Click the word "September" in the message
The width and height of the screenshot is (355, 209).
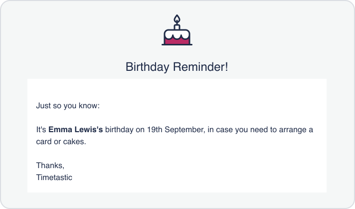[x=185, y=130]
